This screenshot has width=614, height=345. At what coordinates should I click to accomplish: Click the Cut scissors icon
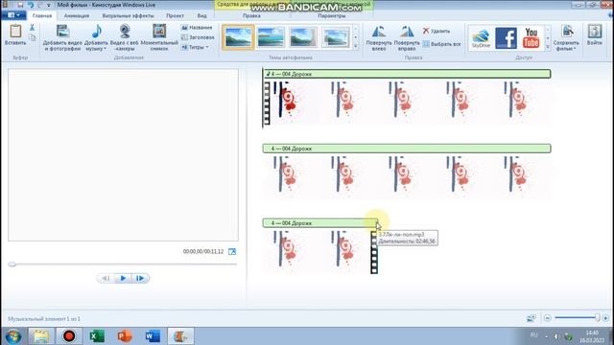[32, 28]
